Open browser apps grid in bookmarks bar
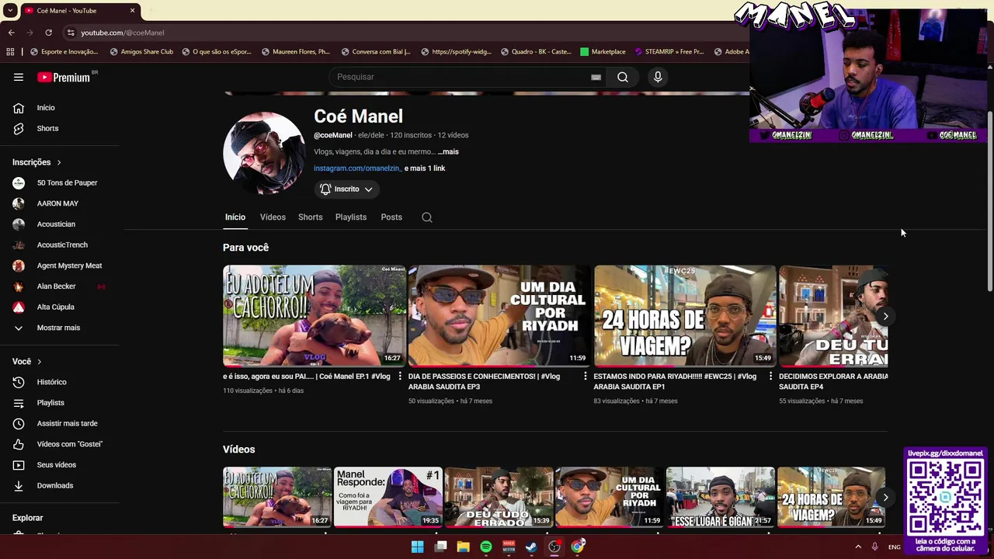Image resolution: width=994 pixels, height=559 pixels. (x=10, y=52)
